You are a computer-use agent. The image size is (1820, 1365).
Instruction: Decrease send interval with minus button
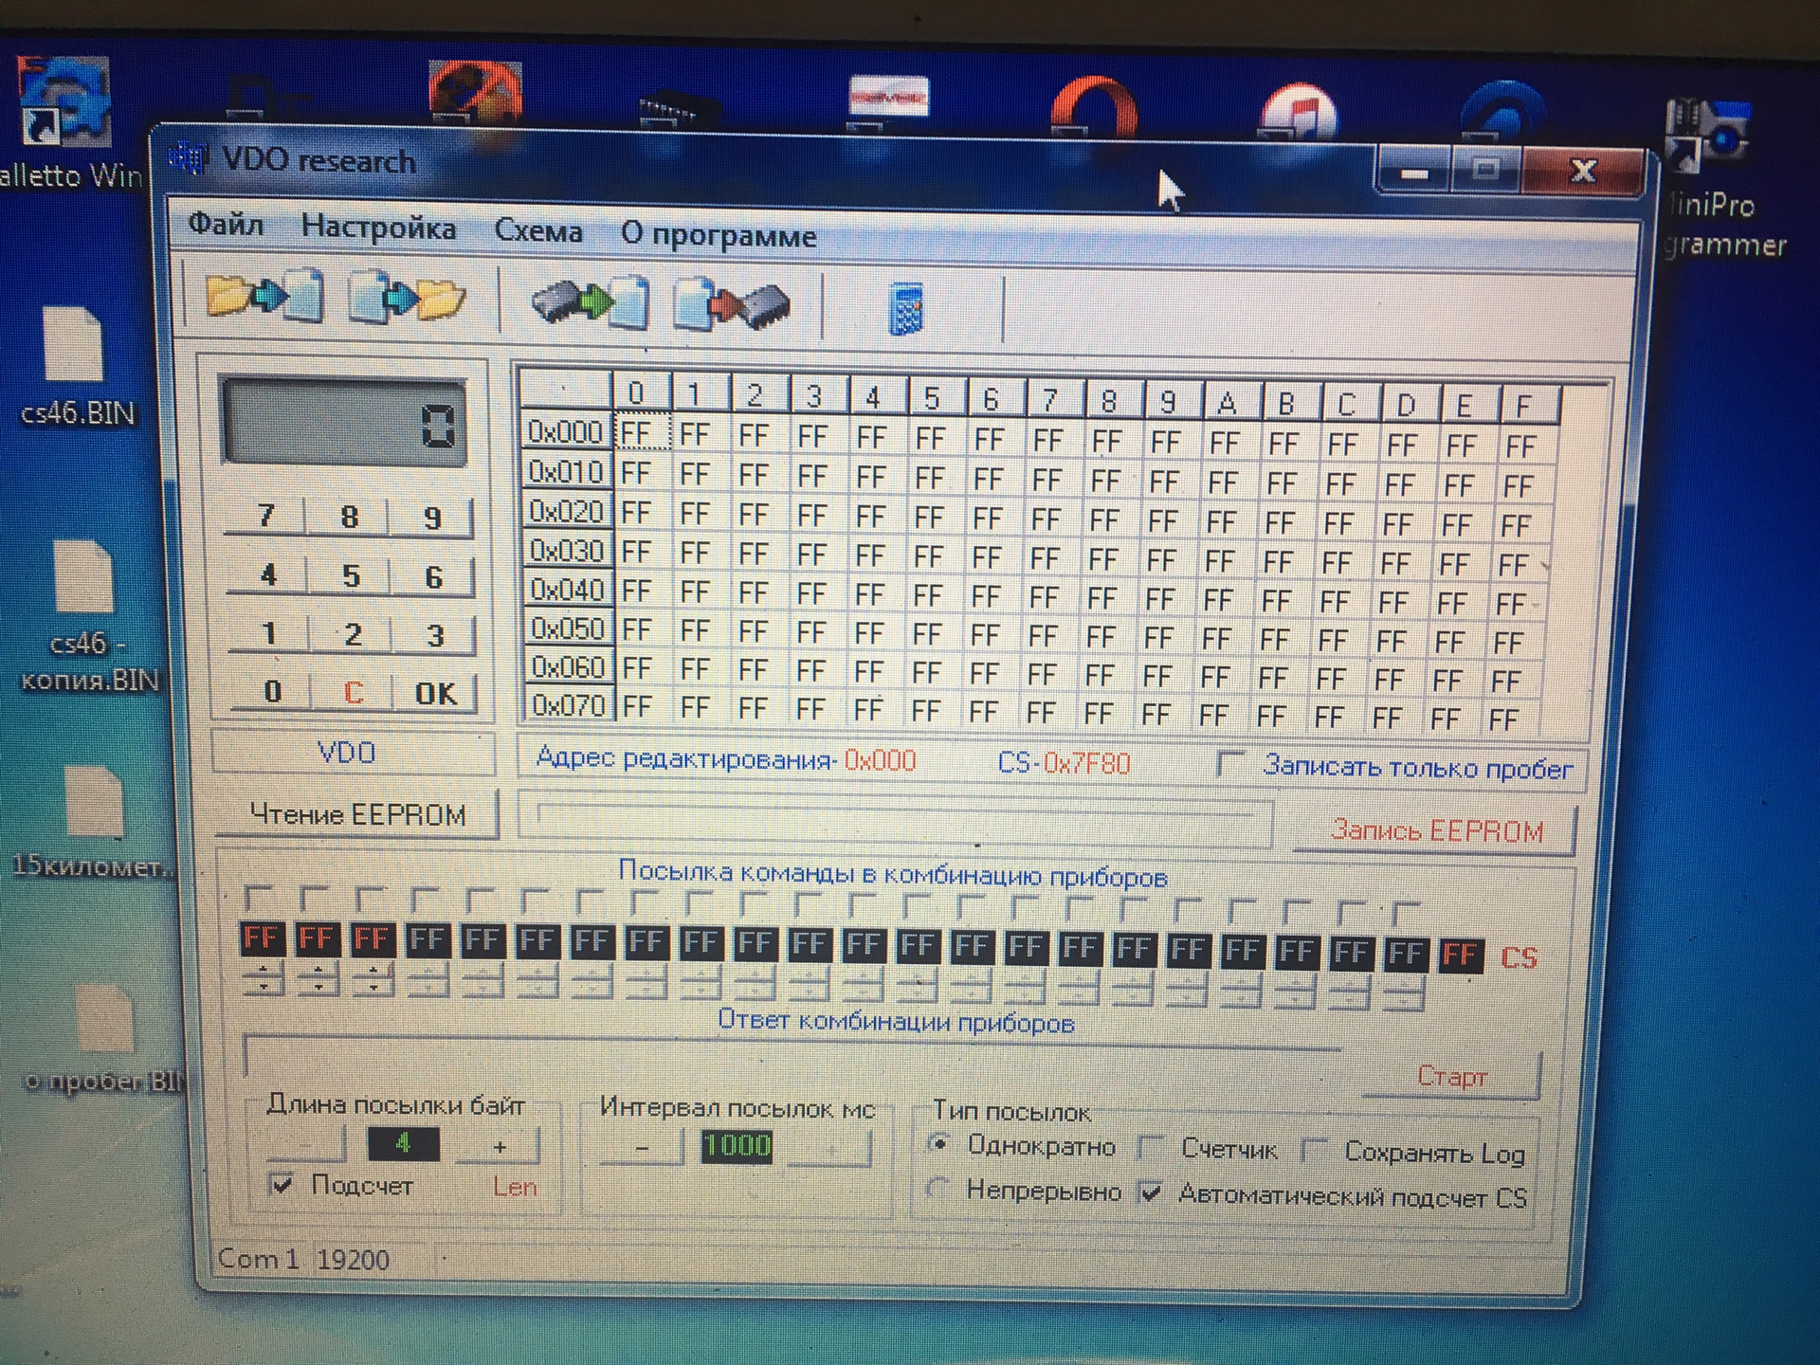click(x=642, y=1148)
